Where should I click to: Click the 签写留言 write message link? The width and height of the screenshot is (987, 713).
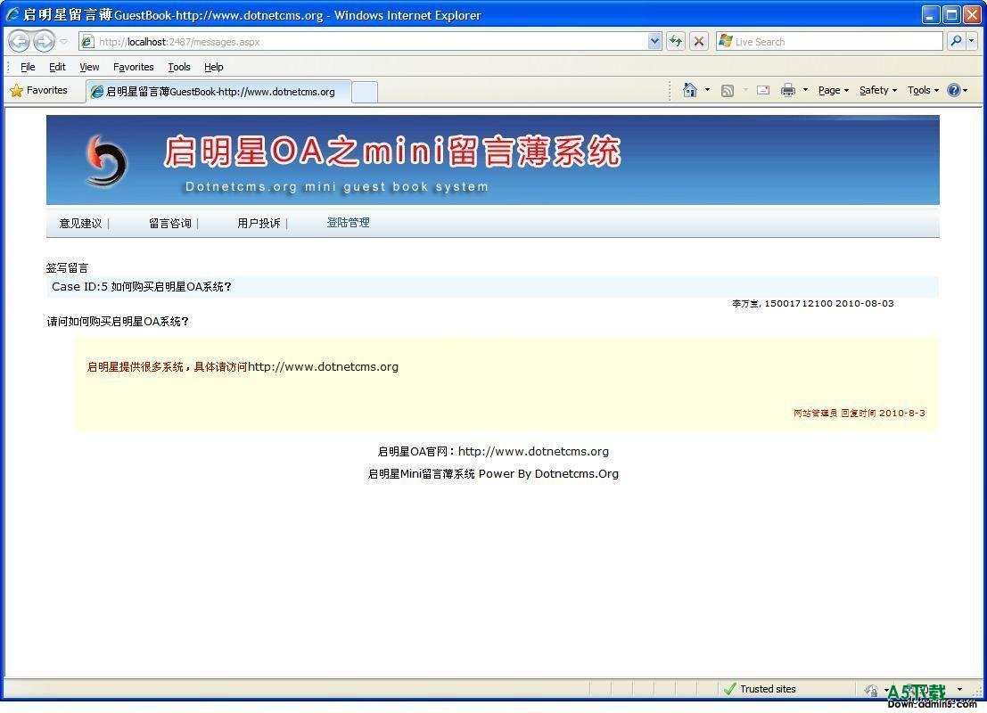point(68,268)
